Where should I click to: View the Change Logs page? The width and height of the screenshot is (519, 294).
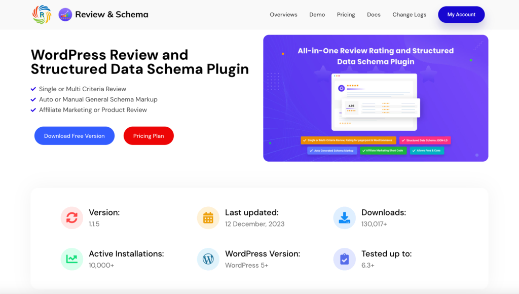[x=410, y=15]
